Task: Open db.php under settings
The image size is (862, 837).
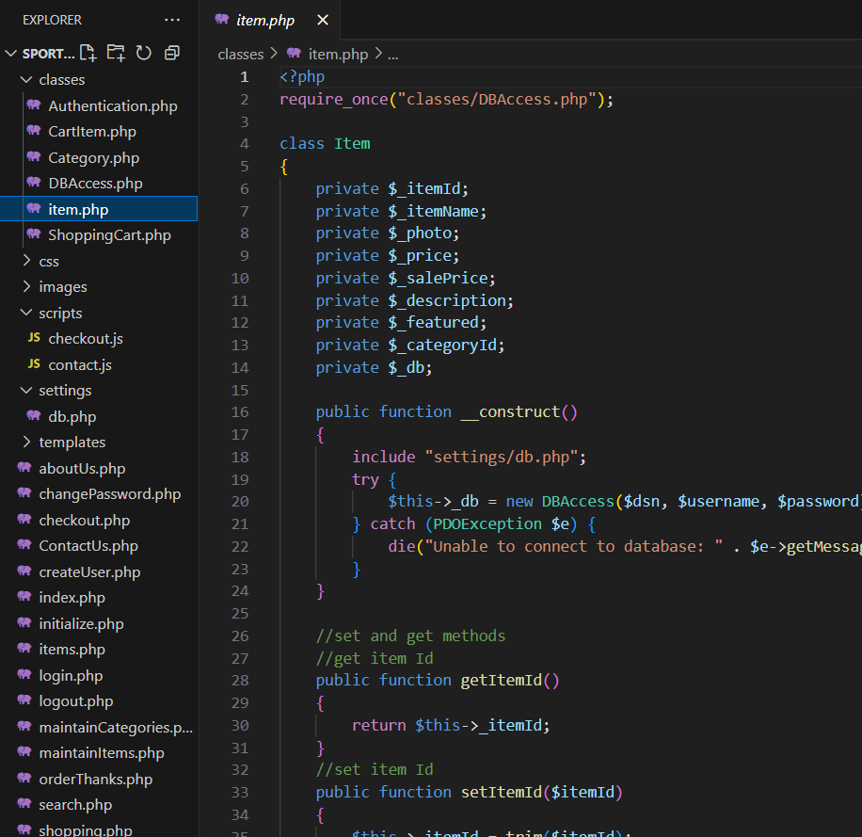Action: point(72,417)
